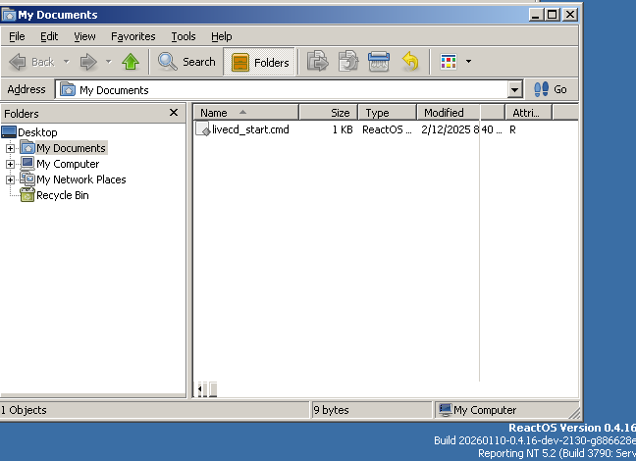
Task: Open the address bar dropdown
Action: click(x=515, y=89)
